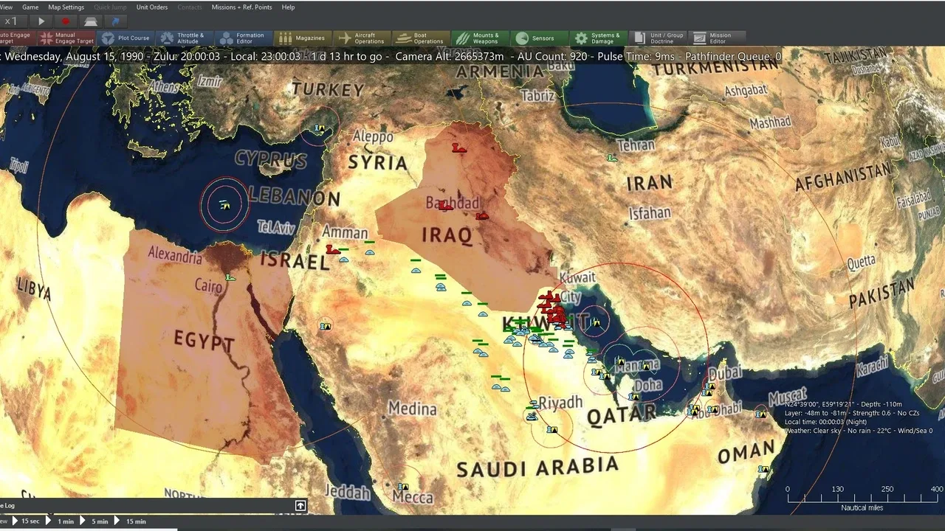Open Throttle & Altitude settings
The height and width of the screenshot is (531, 945).
coord(183,38)
